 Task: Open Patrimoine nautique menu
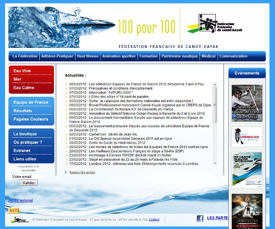click(180, 56)
